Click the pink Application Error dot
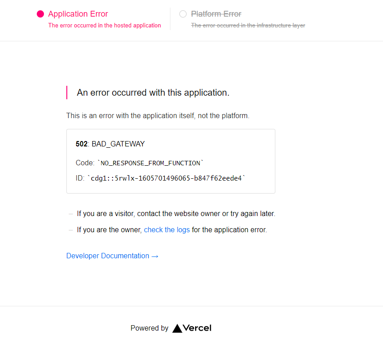Viewport: 383px width, 349px height. (40, 14)
